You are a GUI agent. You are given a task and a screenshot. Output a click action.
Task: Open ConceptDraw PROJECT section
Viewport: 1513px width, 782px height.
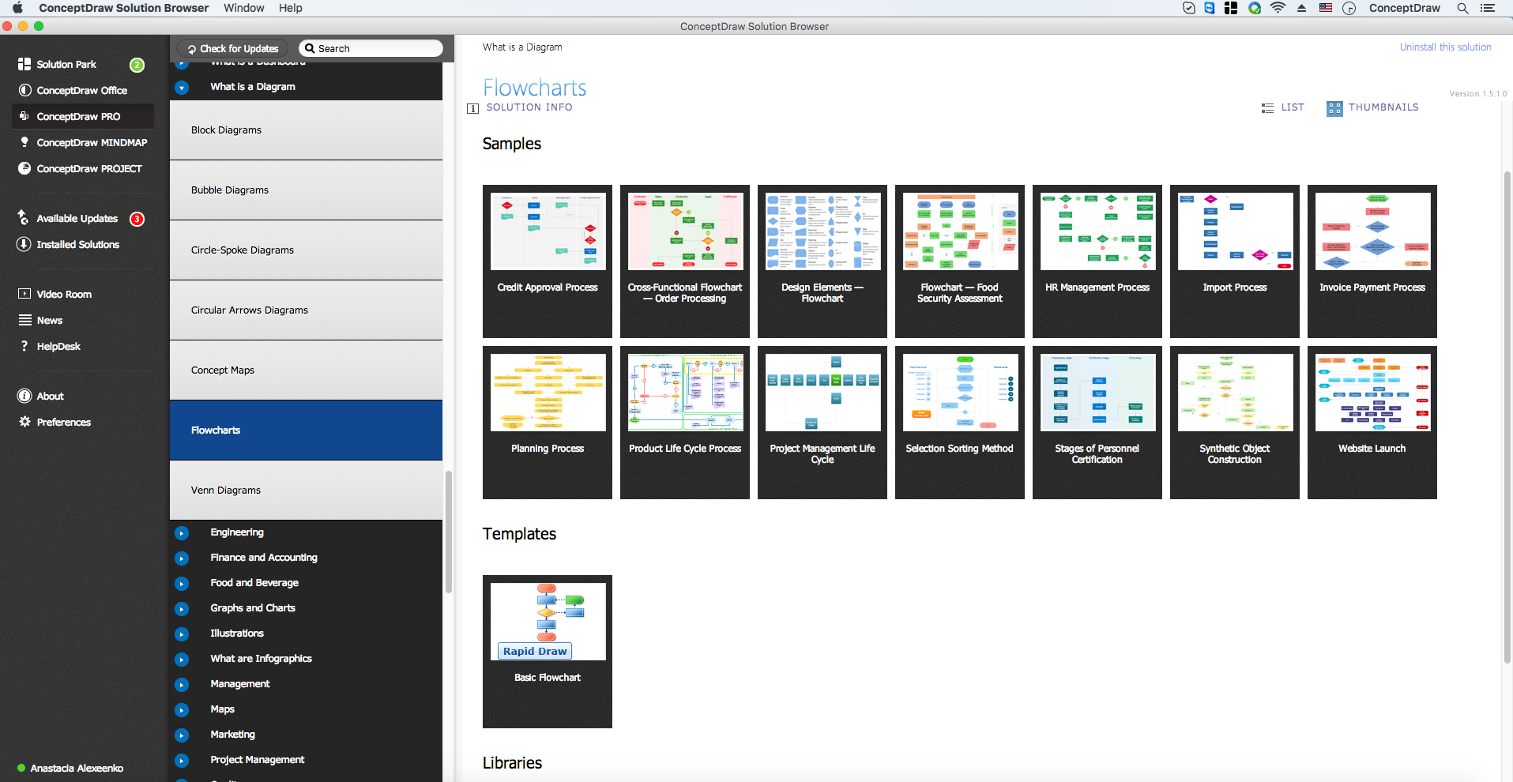89,168
